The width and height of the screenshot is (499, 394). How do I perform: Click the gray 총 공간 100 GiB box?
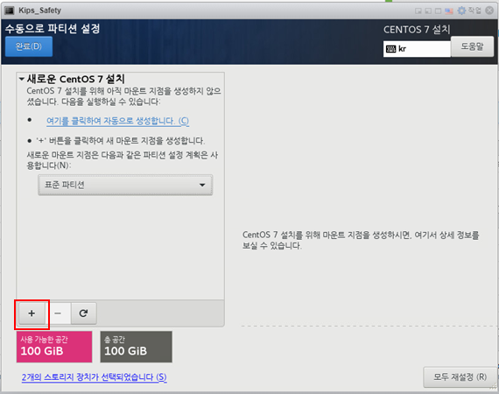click(x=137, y=347)
